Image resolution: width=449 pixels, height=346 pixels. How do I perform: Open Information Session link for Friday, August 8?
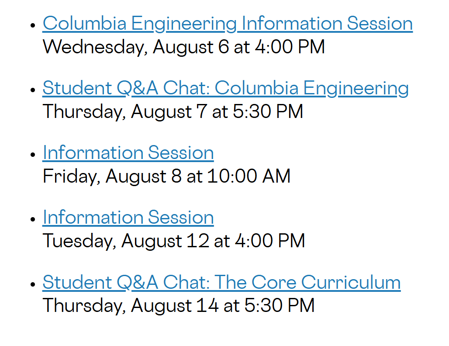tap(128, 152)
